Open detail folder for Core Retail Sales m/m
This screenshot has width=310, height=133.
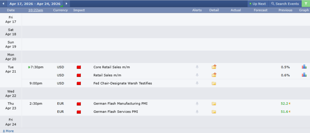[214, 67]
